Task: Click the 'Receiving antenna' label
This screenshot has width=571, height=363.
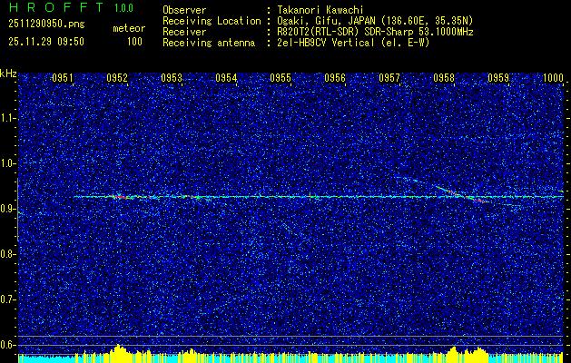Action: 209,43
